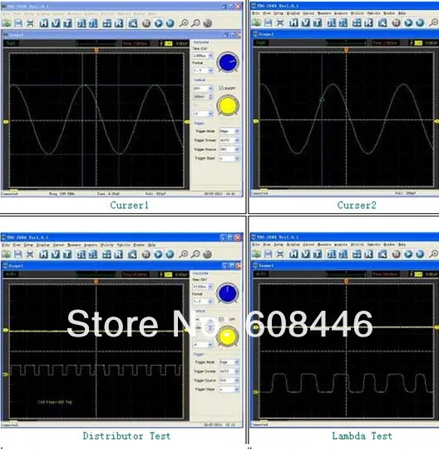This screenshot has width=439, height=449.
Task: Expand the Trigger Sweep dropdown in Curser1 window
Action: pos(229,140)
